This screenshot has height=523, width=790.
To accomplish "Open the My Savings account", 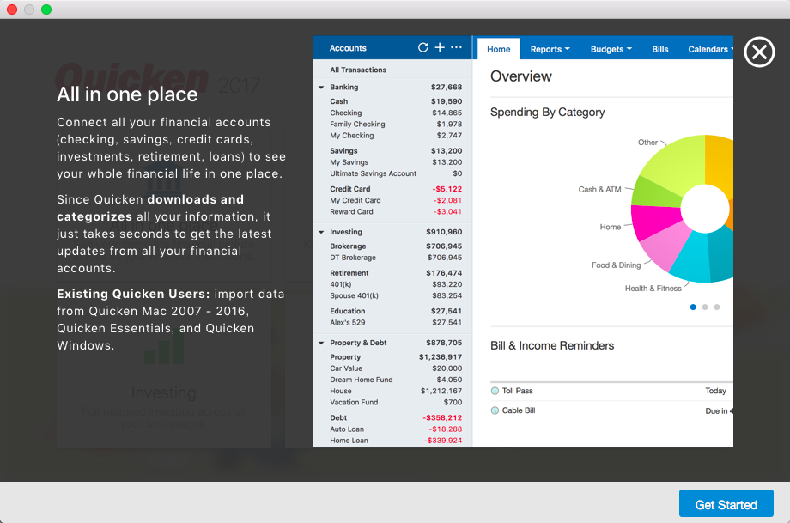I will click(392, 162).
